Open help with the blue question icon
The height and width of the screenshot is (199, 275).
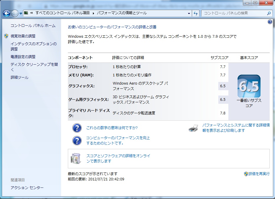pyautogui.click(x=270, y=22)
